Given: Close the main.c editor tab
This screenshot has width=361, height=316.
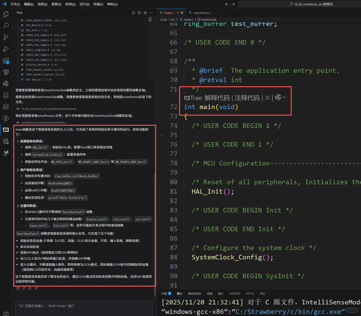Looking at the screenshot, I should (182, 13).
